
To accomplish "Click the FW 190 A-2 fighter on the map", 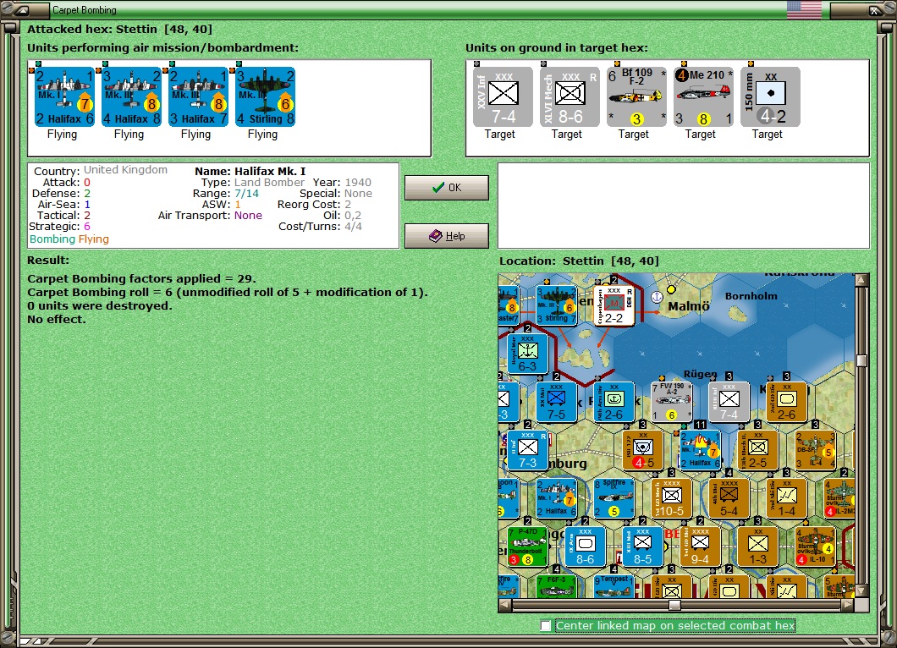I will [x=672, y=402].
